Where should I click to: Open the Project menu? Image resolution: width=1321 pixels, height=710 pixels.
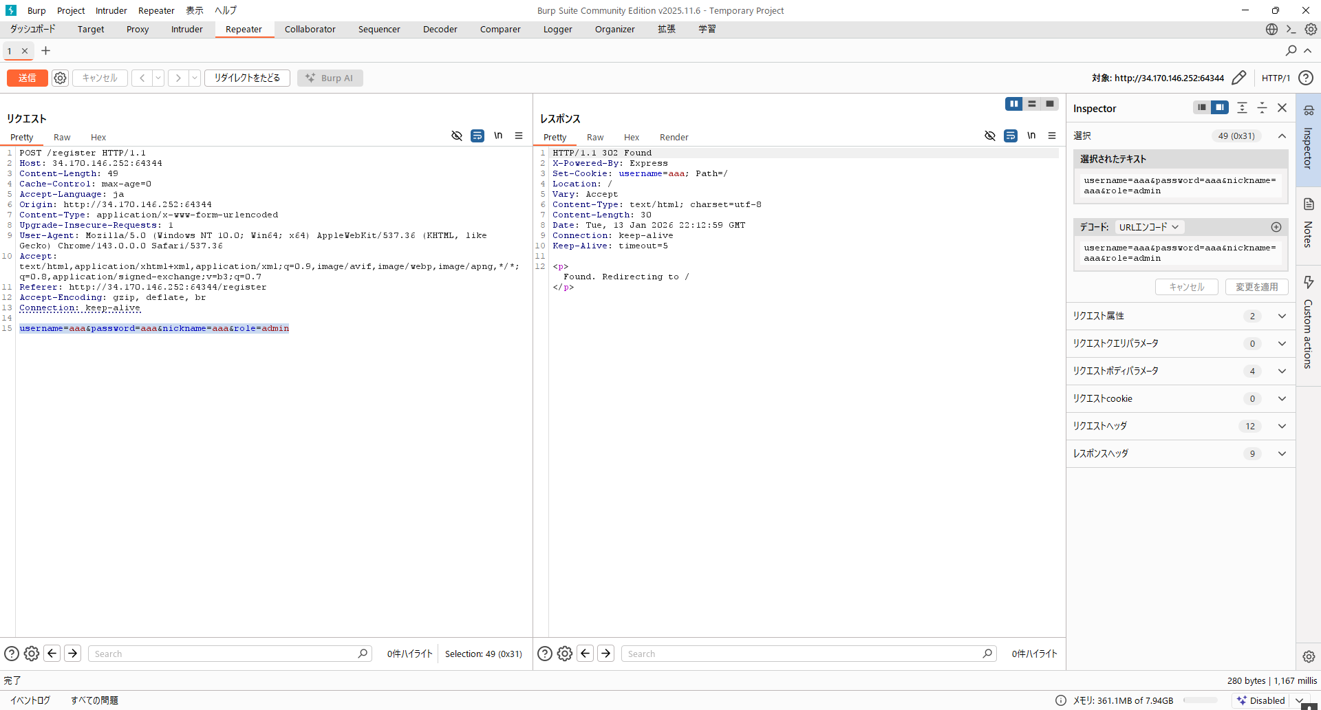(71, 10)
